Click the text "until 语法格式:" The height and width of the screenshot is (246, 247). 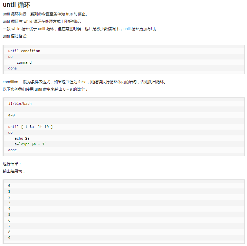click(x=15, y=36)
